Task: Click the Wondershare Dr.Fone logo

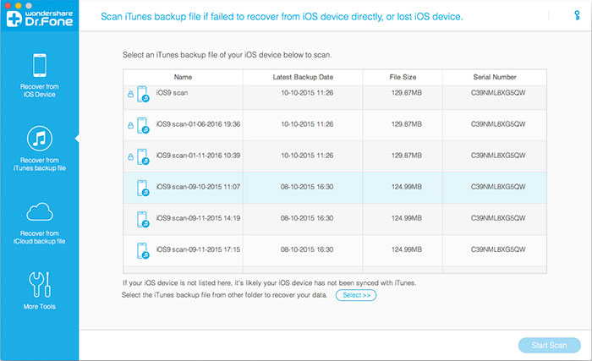Action: tap(40, 18)
